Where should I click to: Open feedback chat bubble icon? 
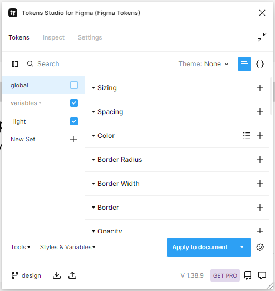(x=262, y=275)
